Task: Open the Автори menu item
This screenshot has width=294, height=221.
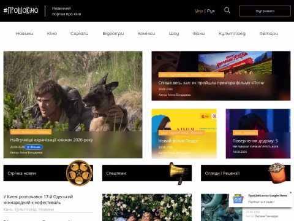Action: [x=268, y=34]
